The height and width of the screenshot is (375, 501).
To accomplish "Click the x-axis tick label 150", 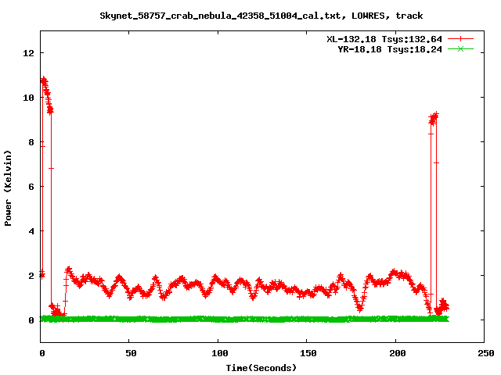I will pyautogui.click(x=308, y=353).
